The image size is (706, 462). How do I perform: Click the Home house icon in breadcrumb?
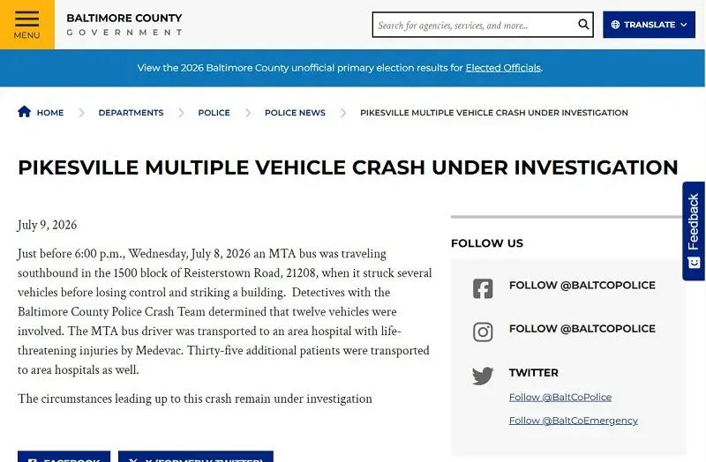coord(25,112)
